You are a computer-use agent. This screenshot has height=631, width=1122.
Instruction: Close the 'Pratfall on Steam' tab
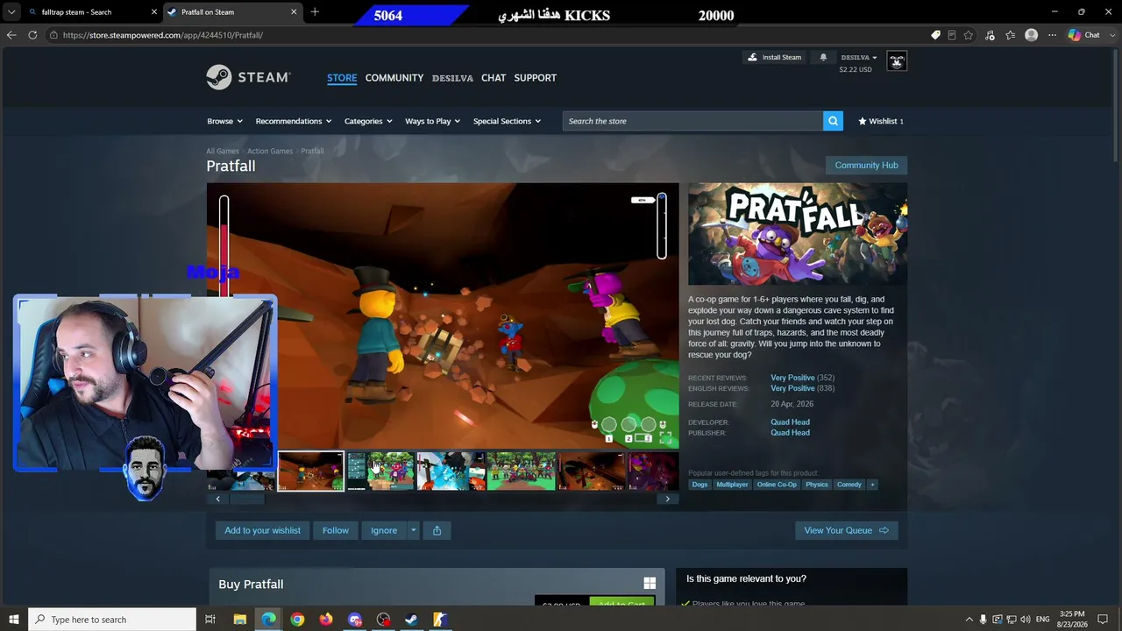tap(294, 12)
